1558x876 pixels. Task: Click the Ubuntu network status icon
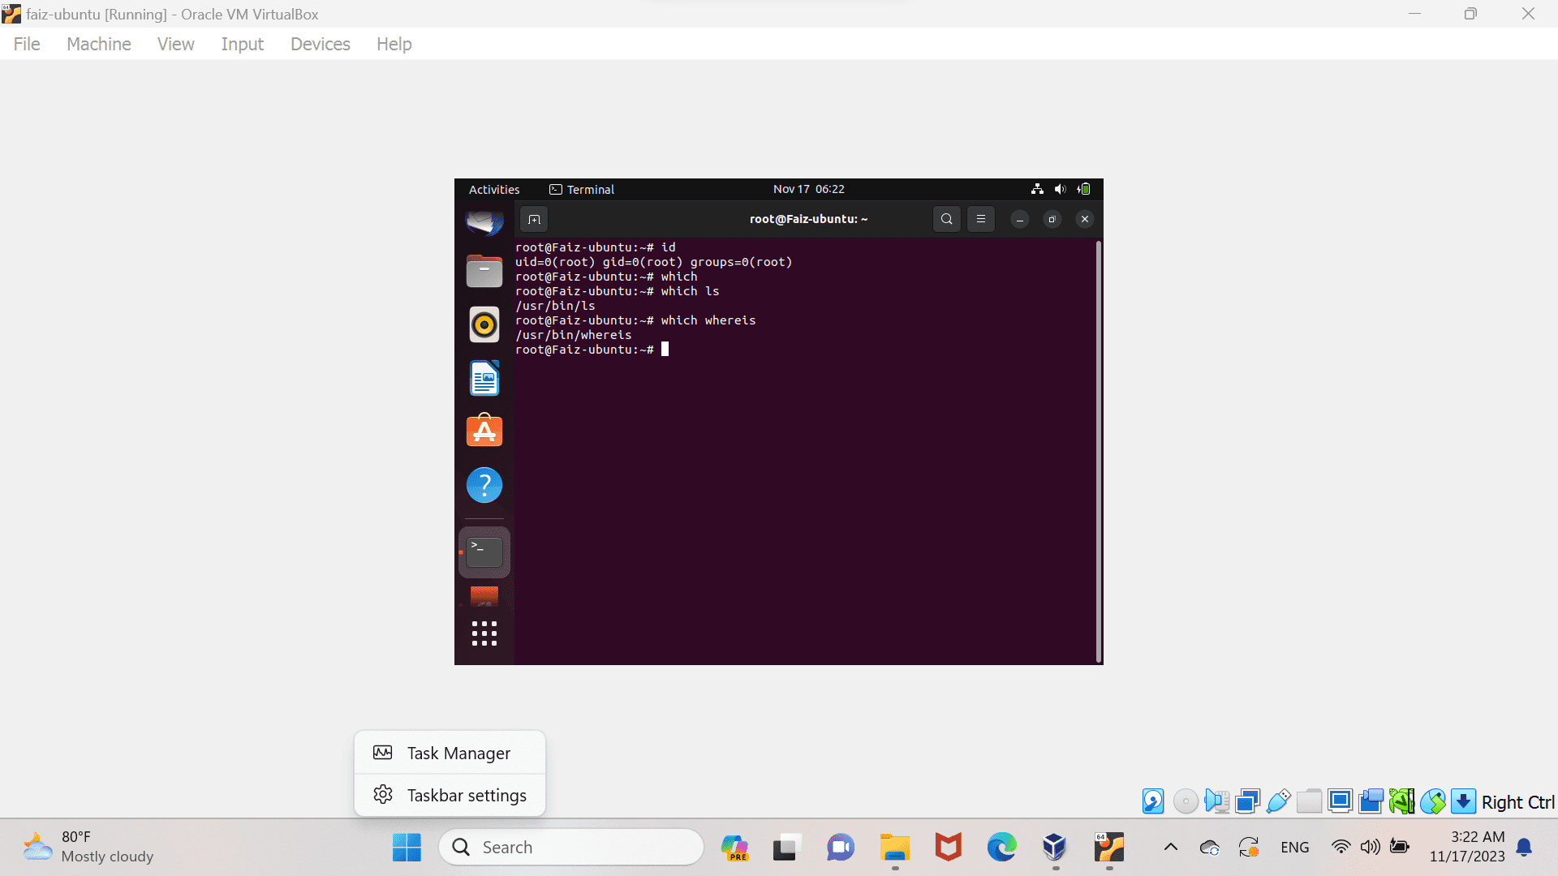(1037, 189)
